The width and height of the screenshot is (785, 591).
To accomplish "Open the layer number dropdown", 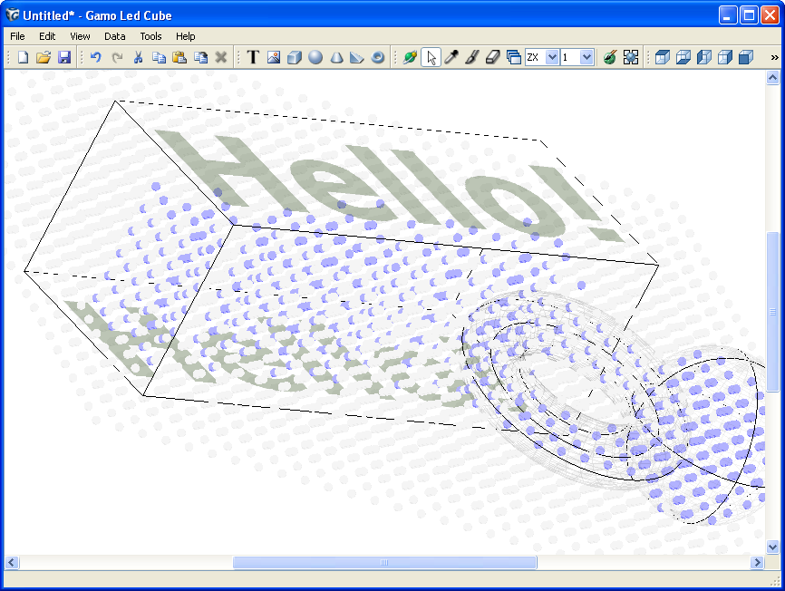I will pos(586,57).
